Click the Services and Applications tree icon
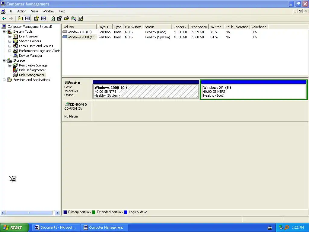Screen dimensions: 309x232 point(10,80)
